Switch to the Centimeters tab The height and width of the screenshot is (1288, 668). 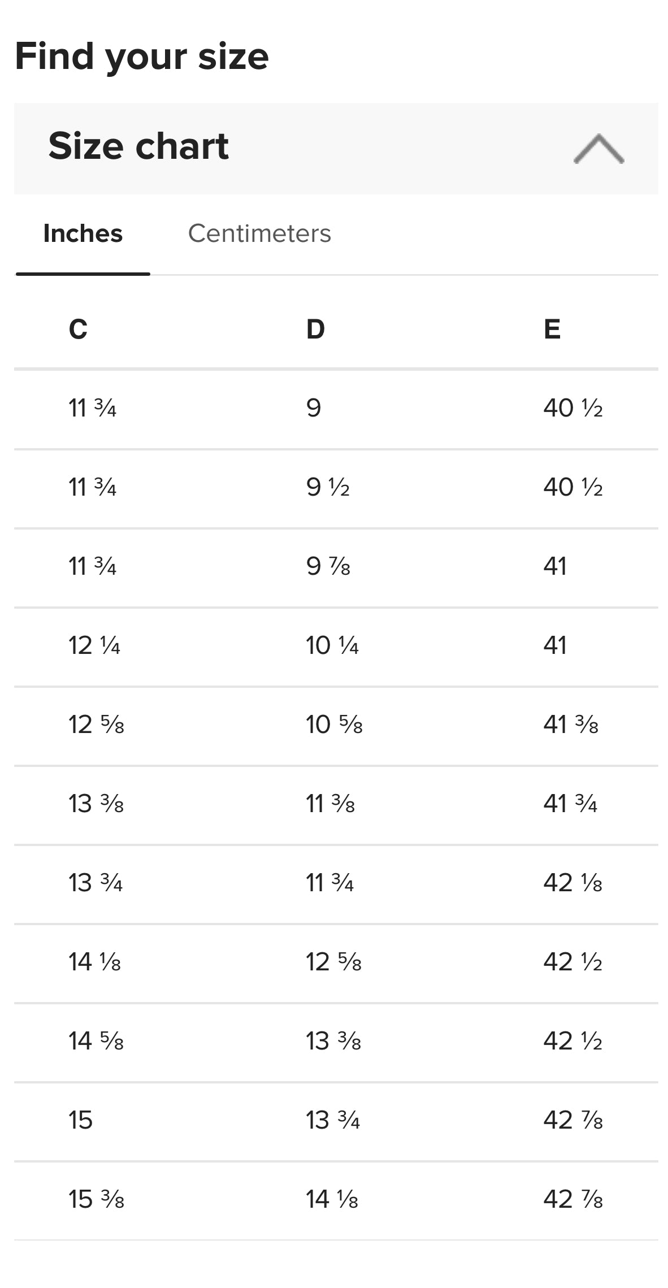[x=259, y=233]
